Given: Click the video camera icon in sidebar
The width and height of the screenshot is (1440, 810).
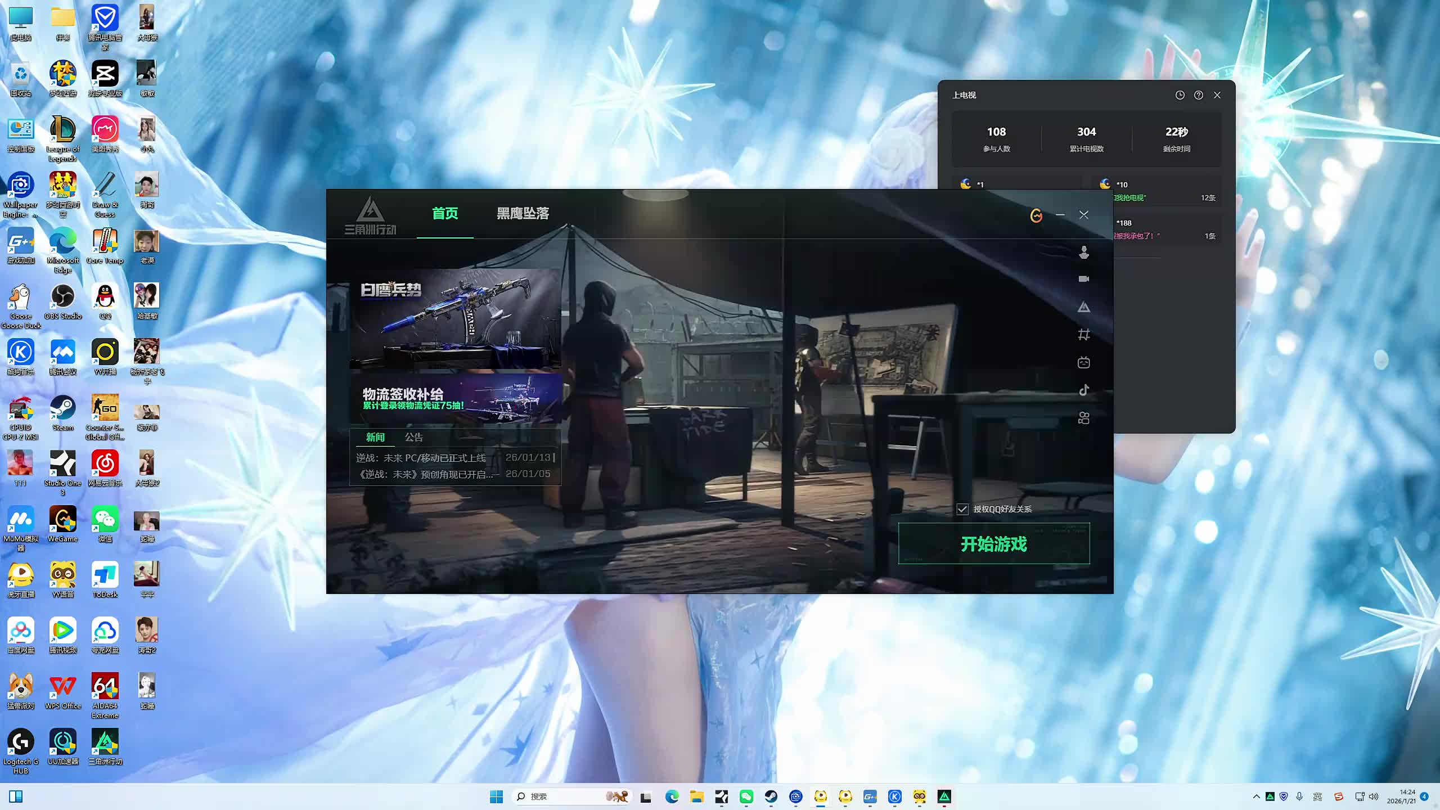Looking at the screenshot, I should (x=1084, y=279).
